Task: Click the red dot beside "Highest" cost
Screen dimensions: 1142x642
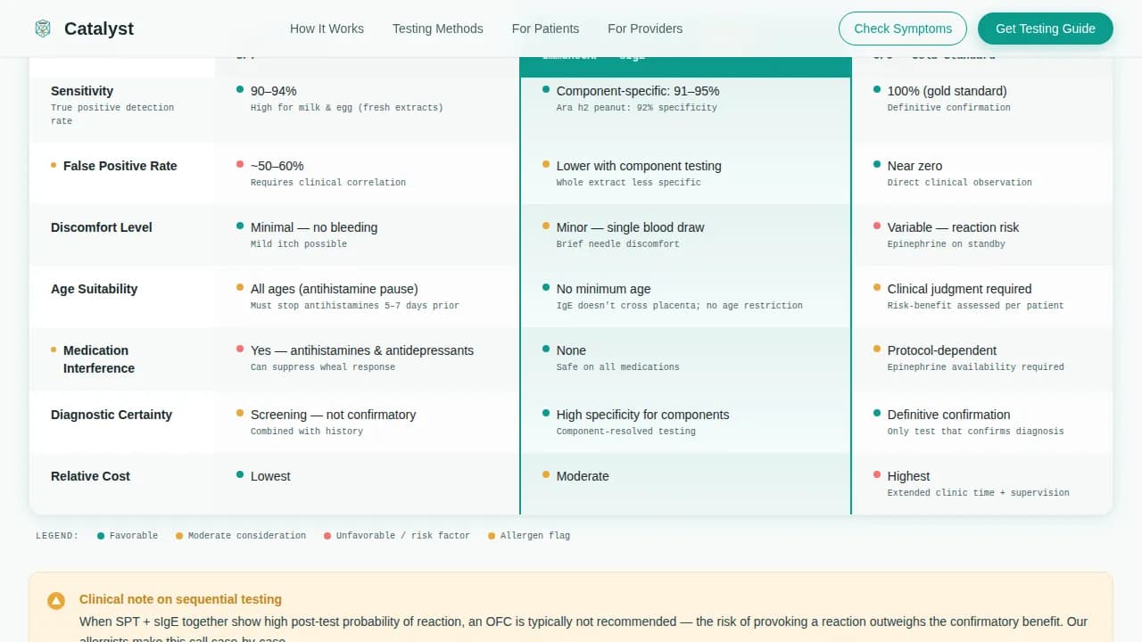Action: click(877, 475)
